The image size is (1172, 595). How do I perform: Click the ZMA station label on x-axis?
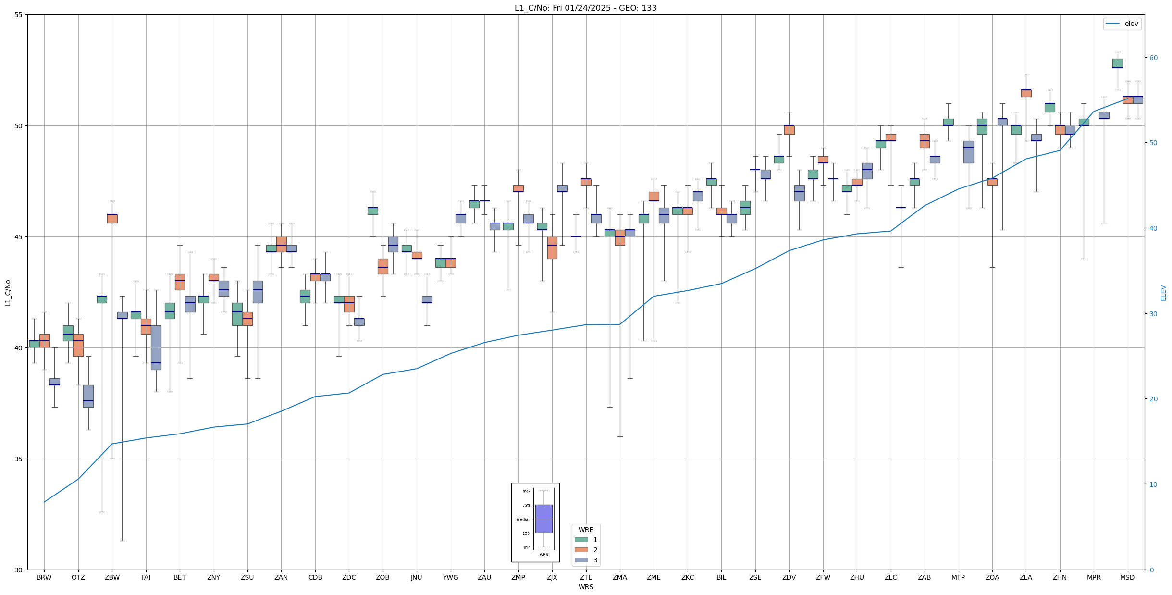coord(619,577)
